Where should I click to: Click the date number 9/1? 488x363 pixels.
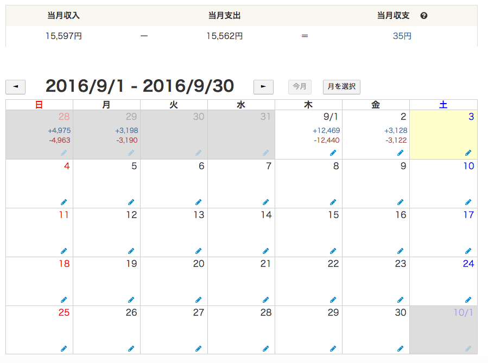pyautogui.click(x=331, y=117)
